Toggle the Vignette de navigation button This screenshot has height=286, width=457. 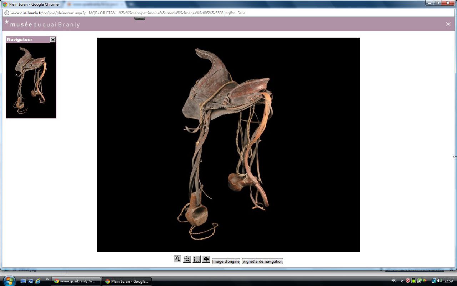coord(262,261)
